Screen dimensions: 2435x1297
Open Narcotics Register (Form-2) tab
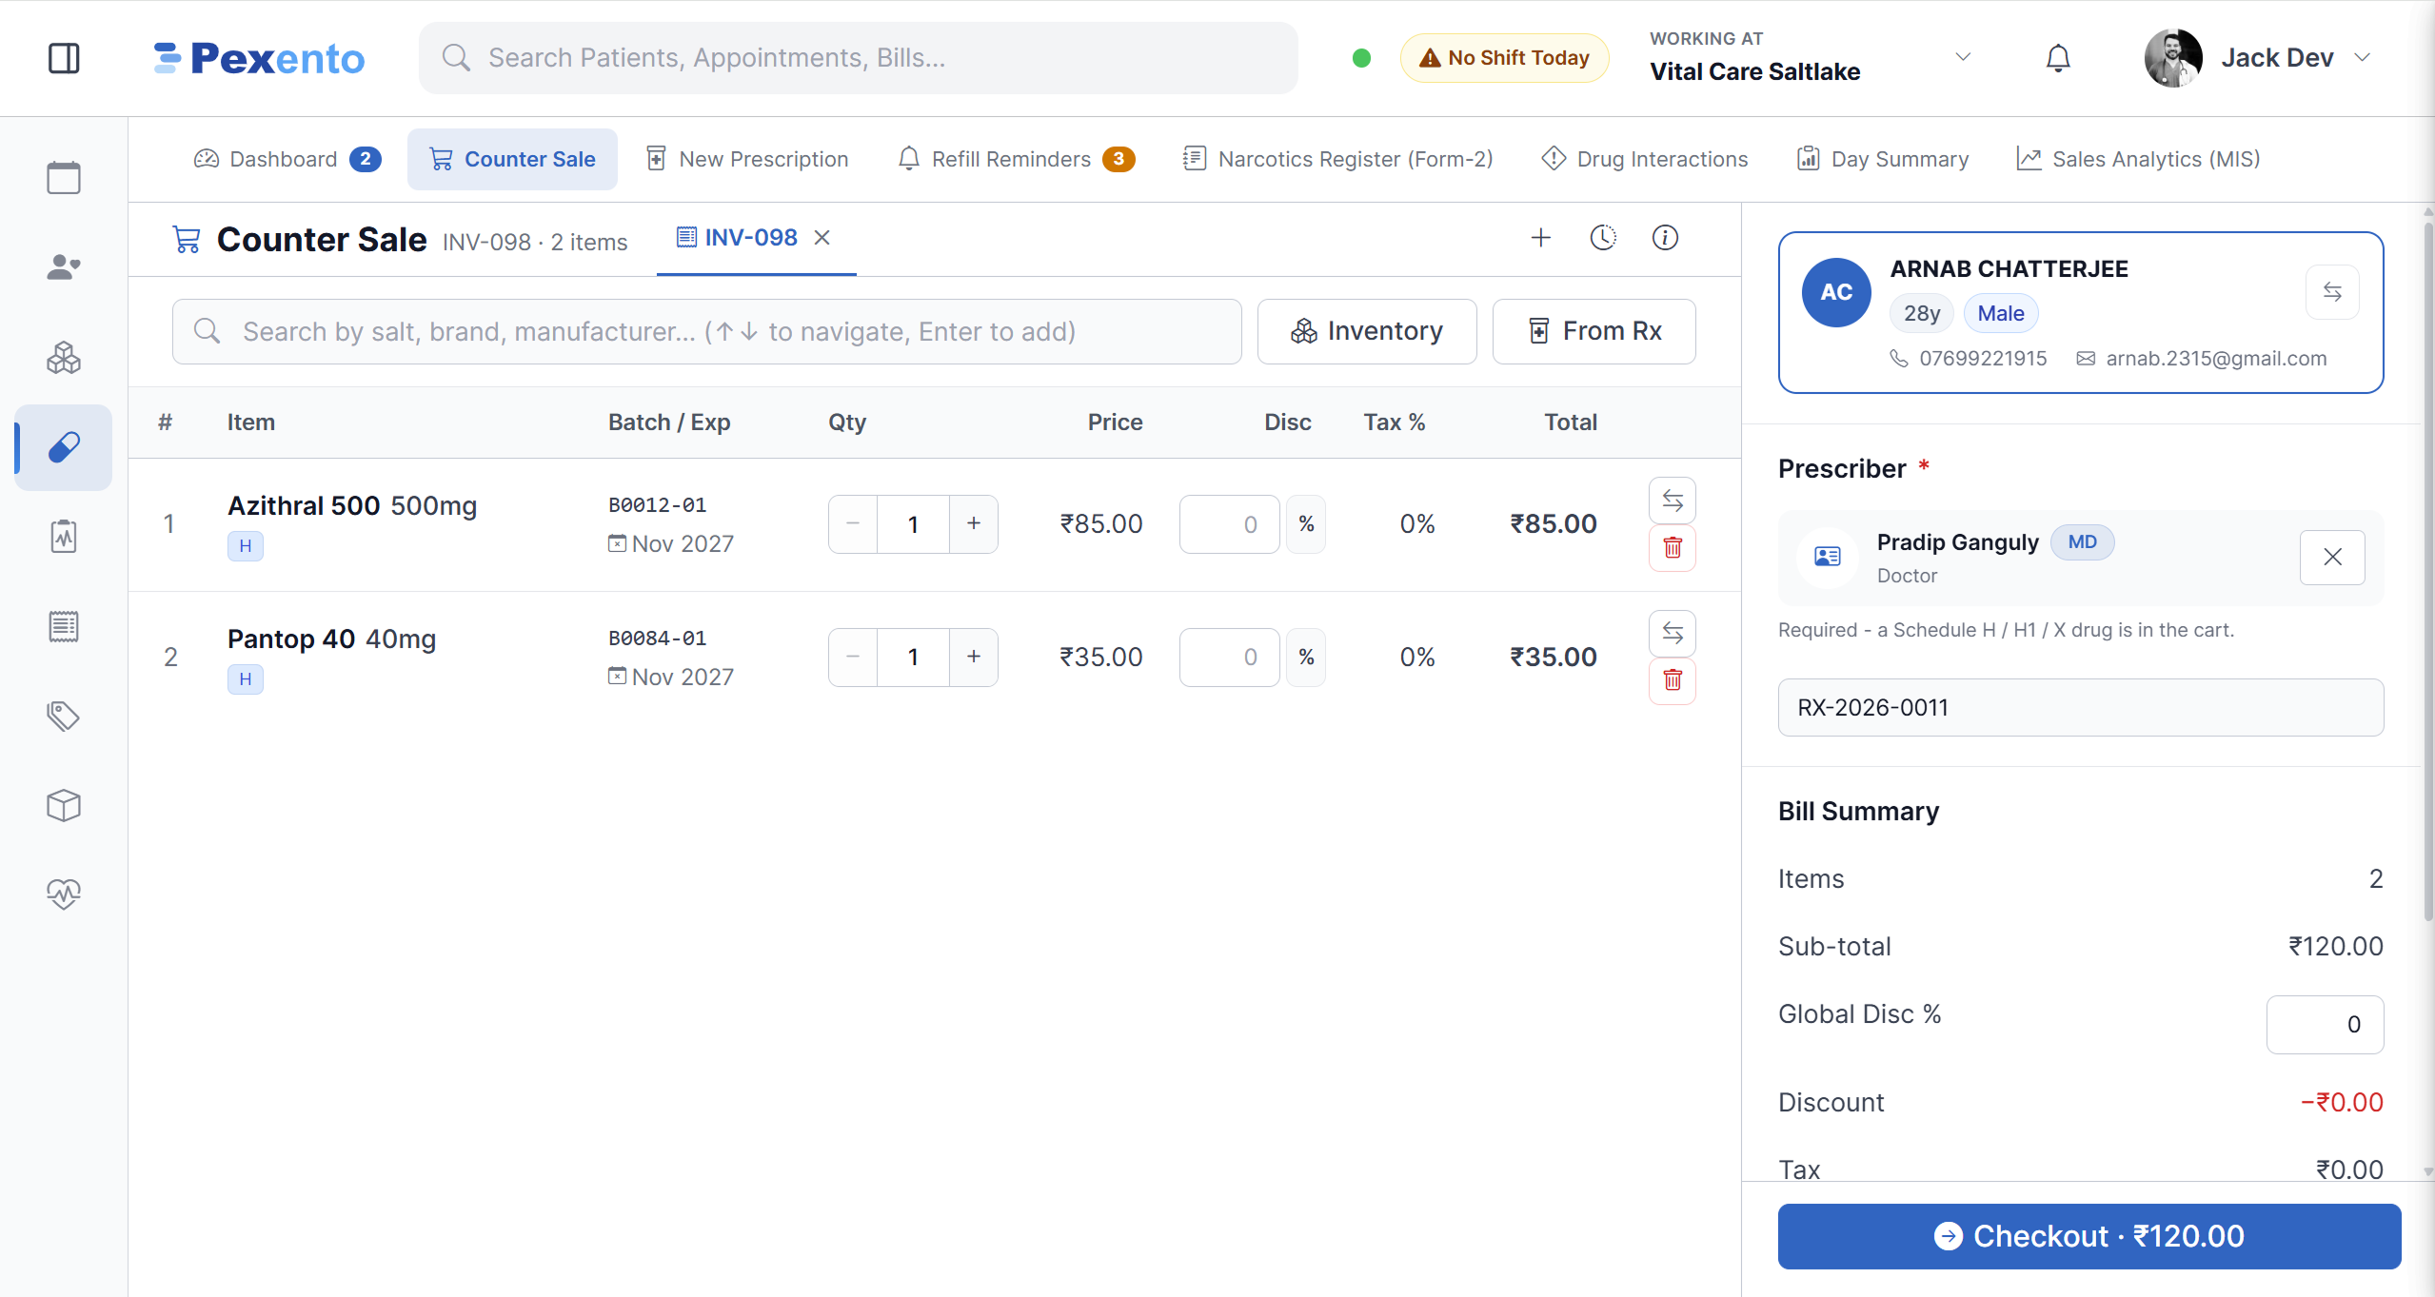tap(1337, 159)
